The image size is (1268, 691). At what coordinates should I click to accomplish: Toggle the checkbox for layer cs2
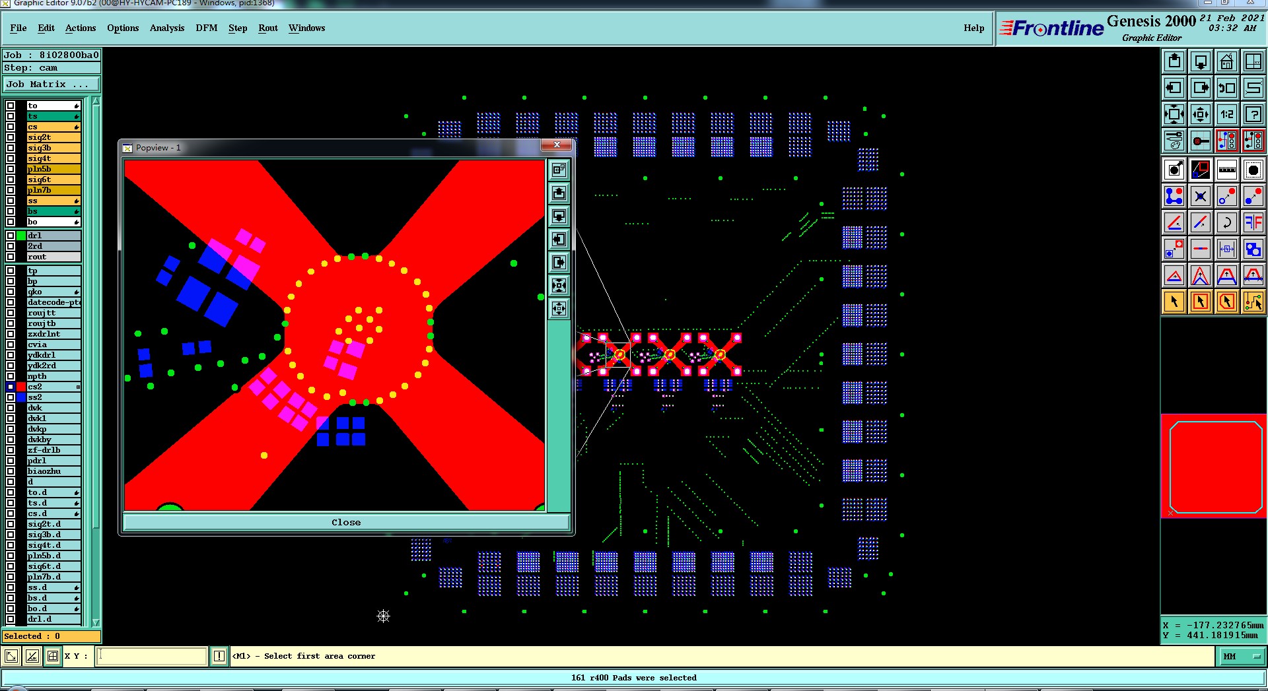pyautogui.click(x=11, y=387)
